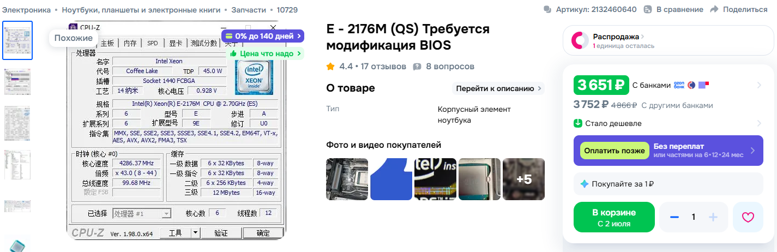Open the +5 more buyer photos thumbnail
This screenshot has width=777, height=252.
[523, 179]
